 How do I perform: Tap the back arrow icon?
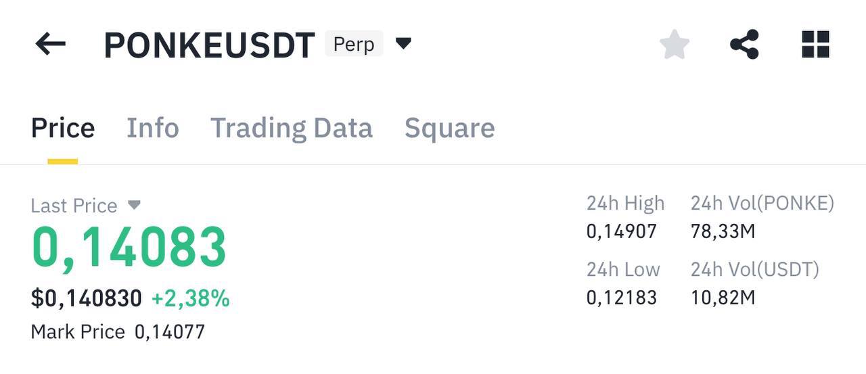pos(51,45)
